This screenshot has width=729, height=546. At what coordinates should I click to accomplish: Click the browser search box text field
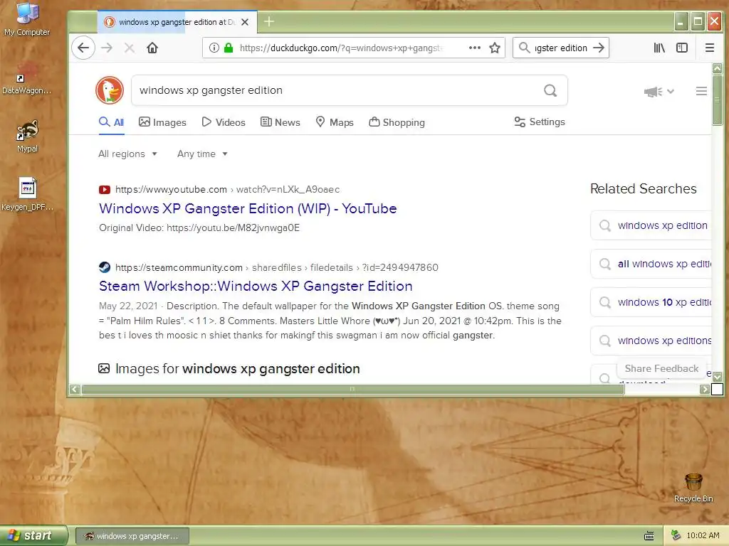(x=561, y=48)
